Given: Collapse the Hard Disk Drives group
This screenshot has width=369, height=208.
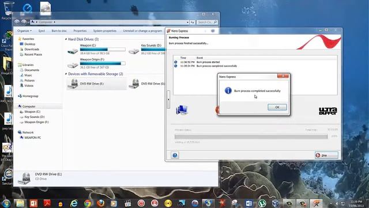Looking at the screenshot, I should click(x=66, y=39).
